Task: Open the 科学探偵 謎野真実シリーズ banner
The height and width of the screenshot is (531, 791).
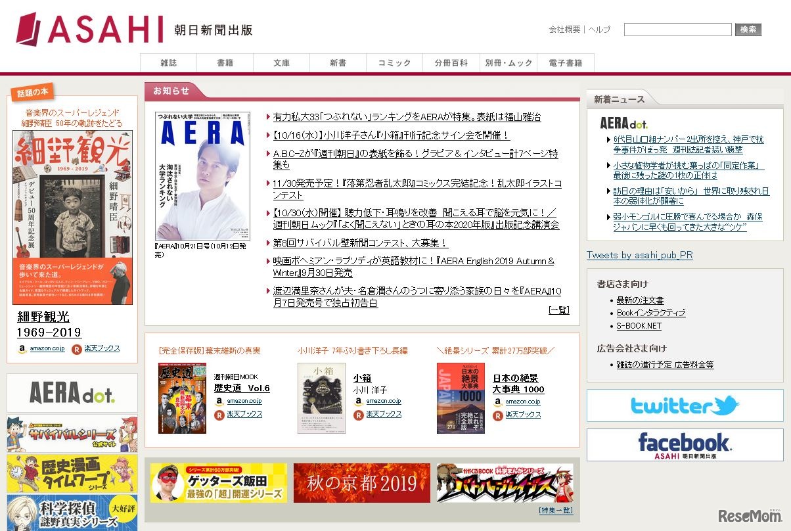Action: [x=72, y=513]
